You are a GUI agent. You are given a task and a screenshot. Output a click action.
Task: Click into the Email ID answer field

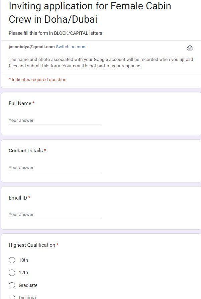tap(55, 215)
